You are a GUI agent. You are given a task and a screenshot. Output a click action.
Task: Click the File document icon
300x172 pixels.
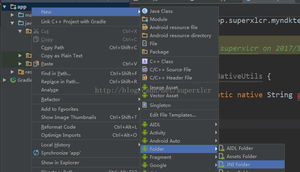tap(145, 43)
